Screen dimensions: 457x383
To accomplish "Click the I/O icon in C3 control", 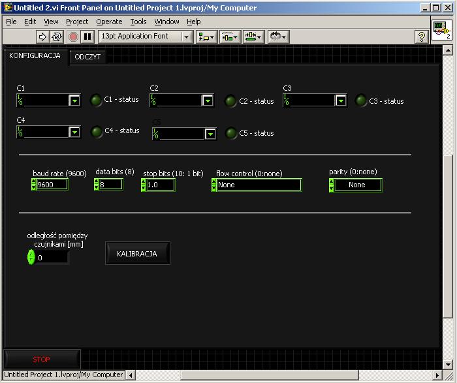I will coord(286,100).
